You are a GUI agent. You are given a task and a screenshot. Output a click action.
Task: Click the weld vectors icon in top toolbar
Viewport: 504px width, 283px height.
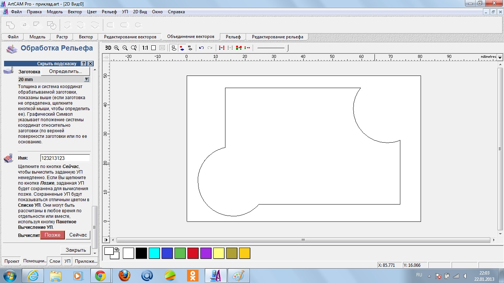(x=10, y=25)
